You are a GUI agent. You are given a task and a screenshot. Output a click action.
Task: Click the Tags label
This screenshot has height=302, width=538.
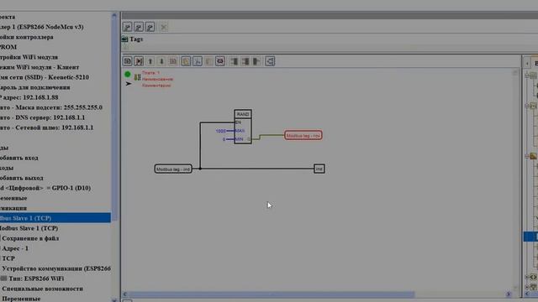[x=136, y=39]
